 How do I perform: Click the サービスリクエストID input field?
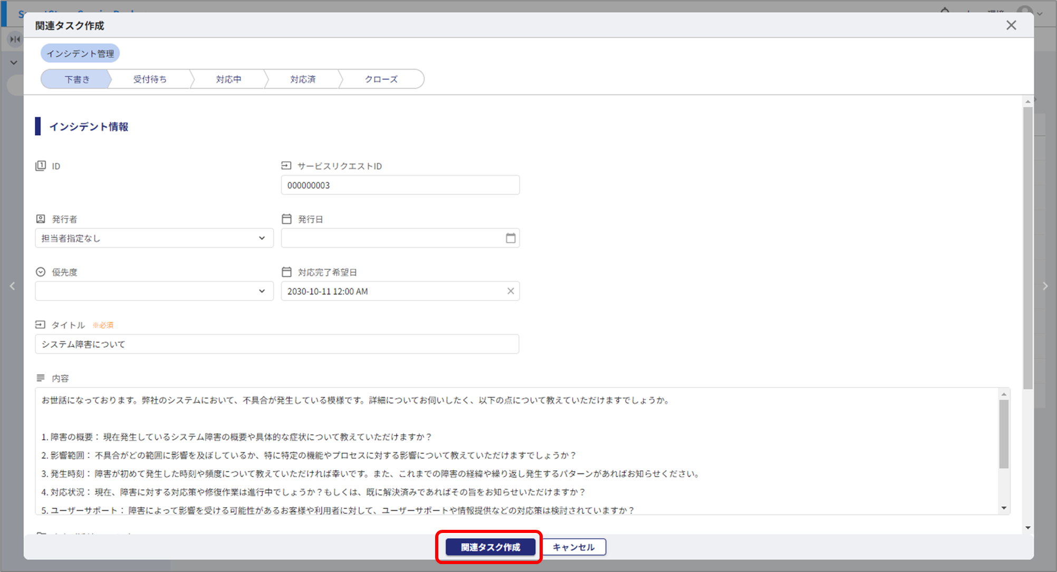pyautogui.click(x=400, y=186)
